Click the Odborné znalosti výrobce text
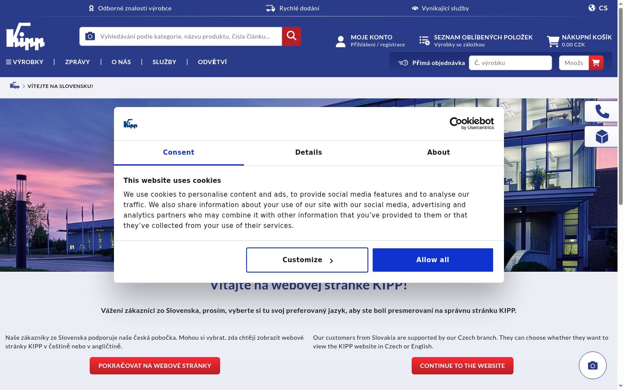Image resolution: width=624 pixels, height=390 pixels. [x=135, y=8]
